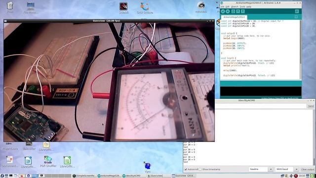Click the start menu icon in the taskbar

pos(2,176)
